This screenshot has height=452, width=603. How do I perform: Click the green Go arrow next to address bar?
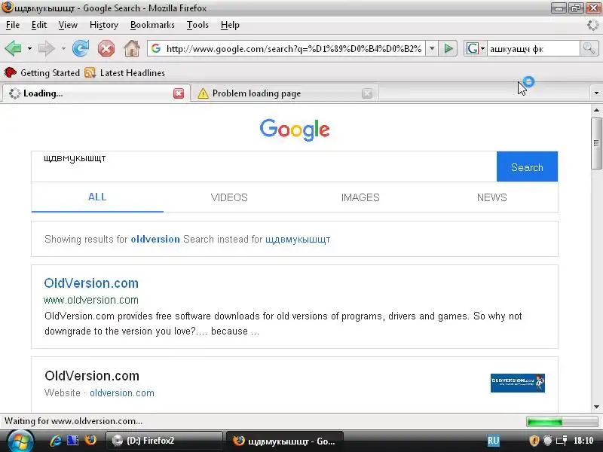click(x=448, y=49)
